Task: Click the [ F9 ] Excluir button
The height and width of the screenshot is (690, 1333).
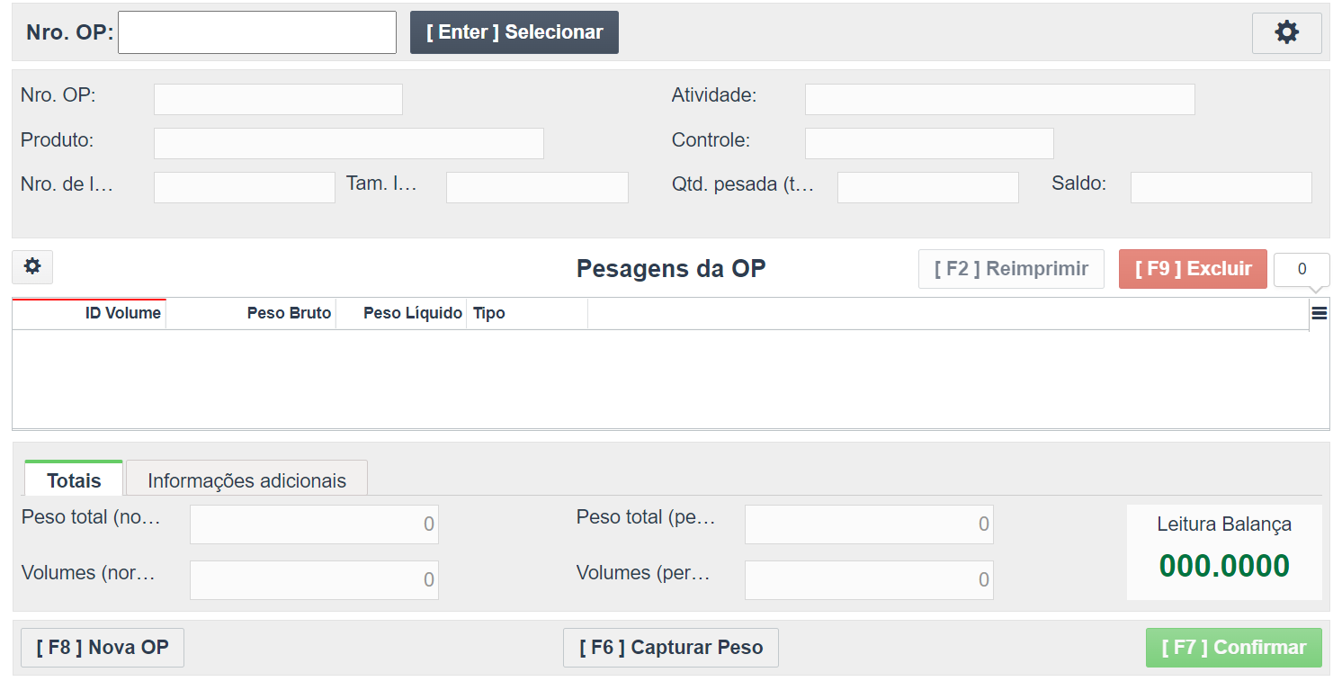Action: (1193, 269)
